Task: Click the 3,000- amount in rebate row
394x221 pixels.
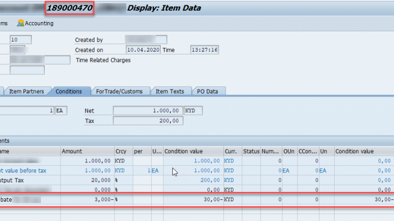Action: click(x=104, y=199)
